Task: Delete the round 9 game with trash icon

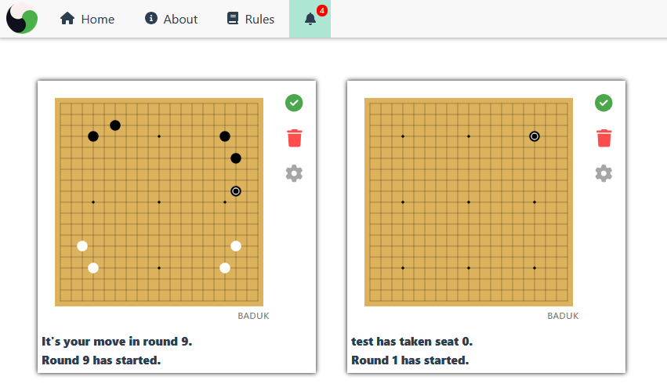Action: [x=294, y=138]
